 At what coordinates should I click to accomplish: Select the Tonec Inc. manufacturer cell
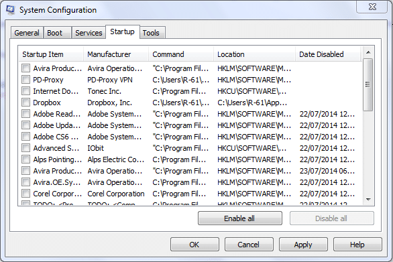[x=104, y=91]
